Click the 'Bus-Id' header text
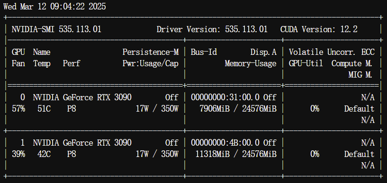387x183 pixels. (204, 52)
